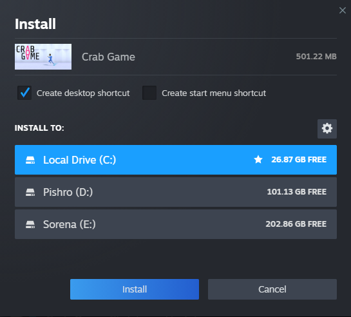Close the Install dialog with the X
This screenshot has width=351, height=317.
(342, 10)
